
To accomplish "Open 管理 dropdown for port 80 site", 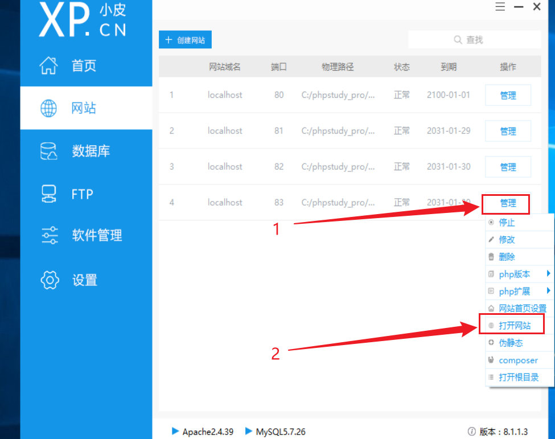I will (508, 95).
